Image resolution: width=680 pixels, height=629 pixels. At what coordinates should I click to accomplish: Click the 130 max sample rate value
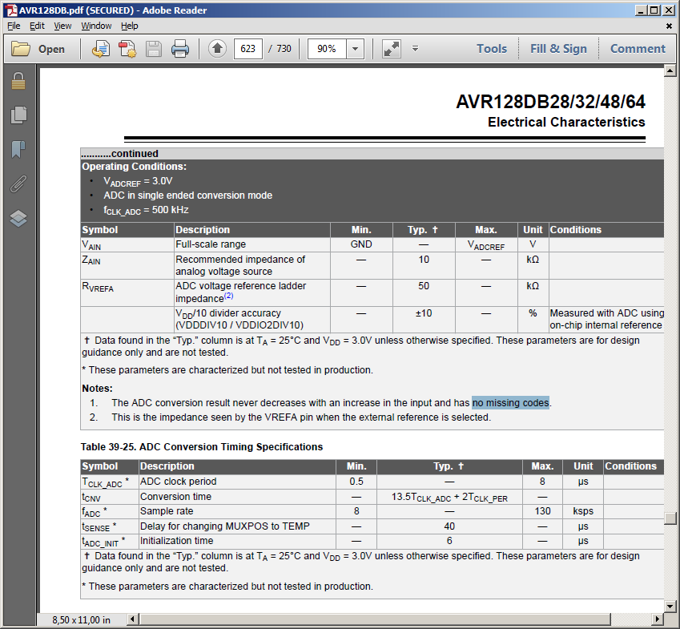[542, 511]
